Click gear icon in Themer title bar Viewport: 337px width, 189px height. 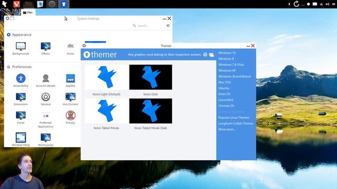pyautogui.click(x=84, y=46)
